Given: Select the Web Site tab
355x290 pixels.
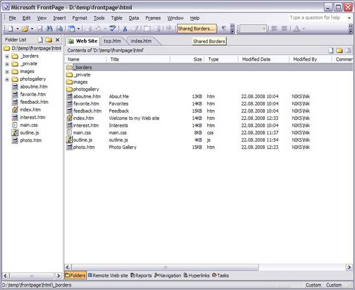Looking at the screenshot, I should pos(82,41).
